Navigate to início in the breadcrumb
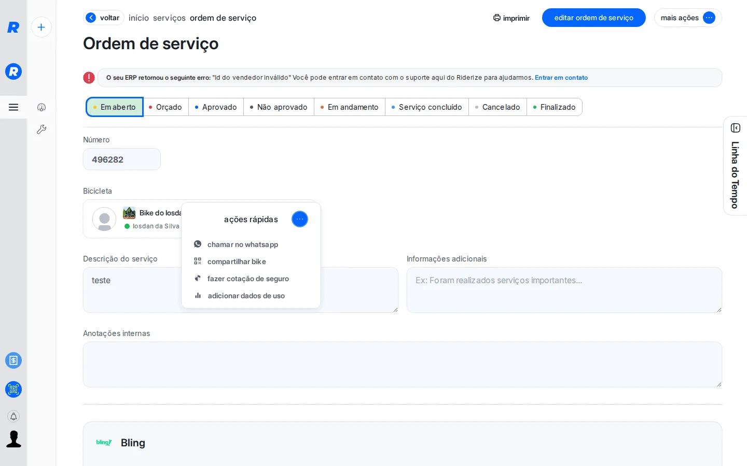This screenshot has width=747, height=466. tap(139, 18)
